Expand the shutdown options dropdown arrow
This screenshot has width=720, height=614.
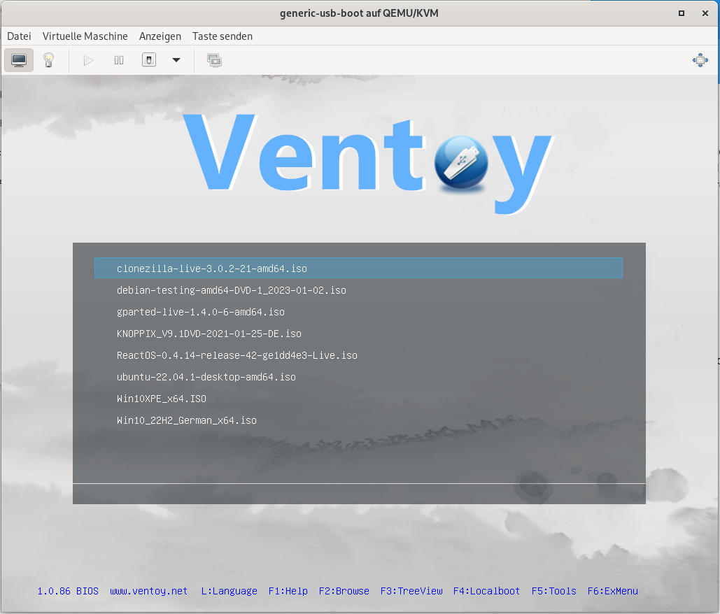coord(176,60)
